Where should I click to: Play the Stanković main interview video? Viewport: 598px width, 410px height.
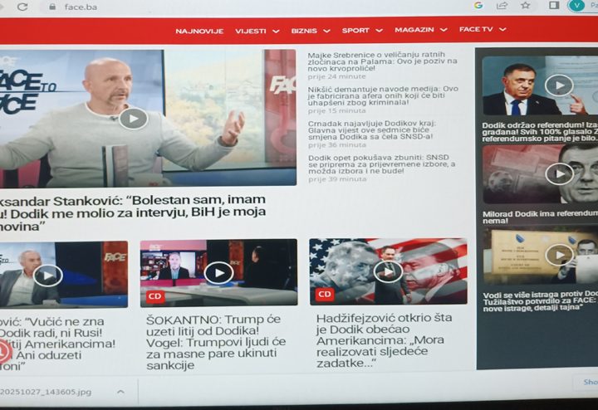coord(133,119)
